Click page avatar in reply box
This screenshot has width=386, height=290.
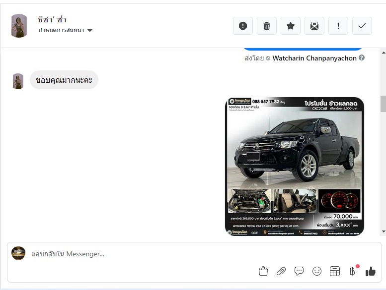pyautogui.click(x=18, y=253)
